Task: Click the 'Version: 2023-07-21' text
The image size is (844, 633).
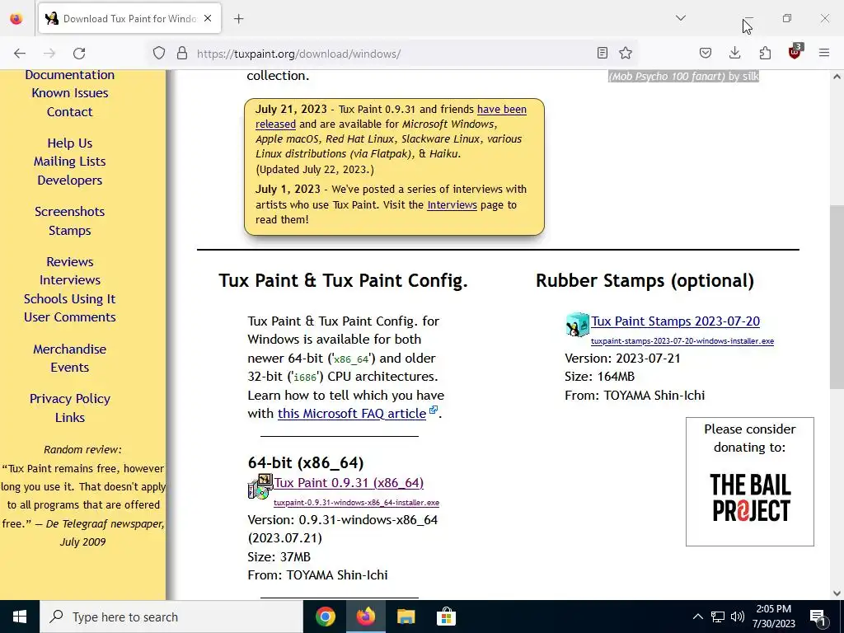Action: [x=623, y=359]
